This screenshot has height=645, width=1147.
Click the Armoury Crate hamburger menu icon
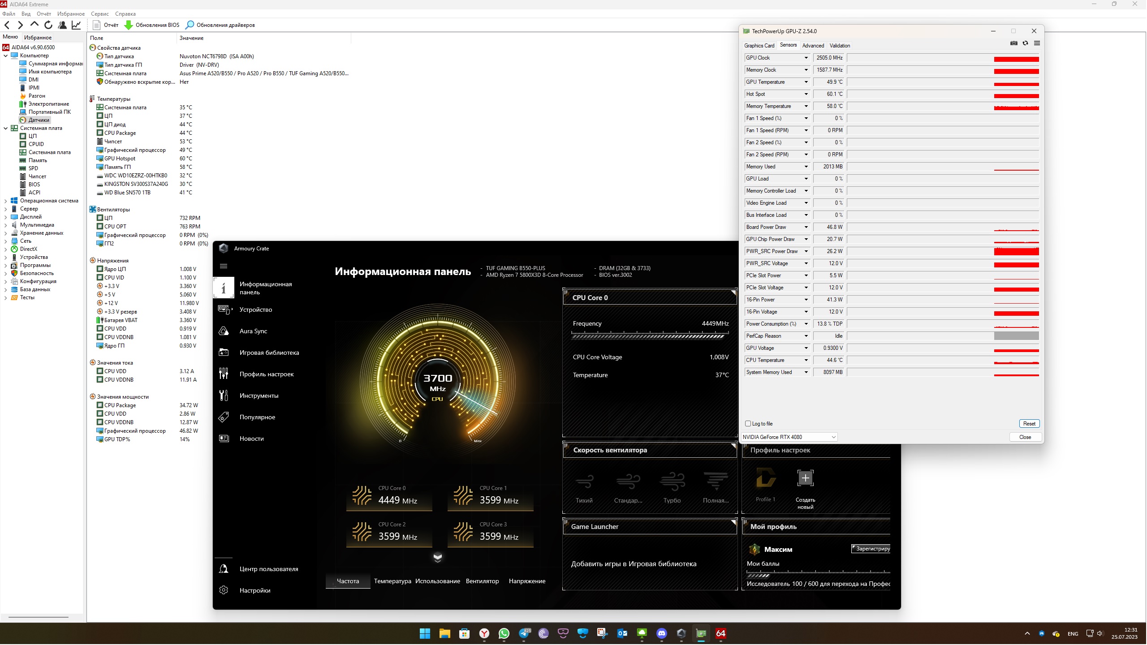224,266
